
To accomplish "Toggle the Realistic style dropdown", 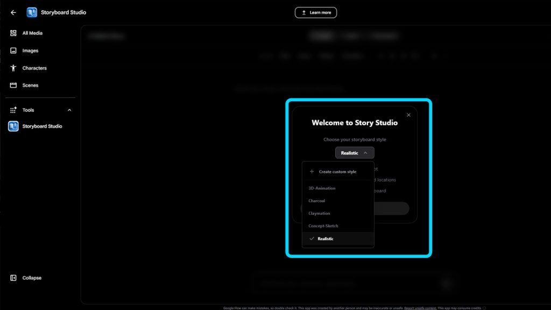I will point(355,153).
